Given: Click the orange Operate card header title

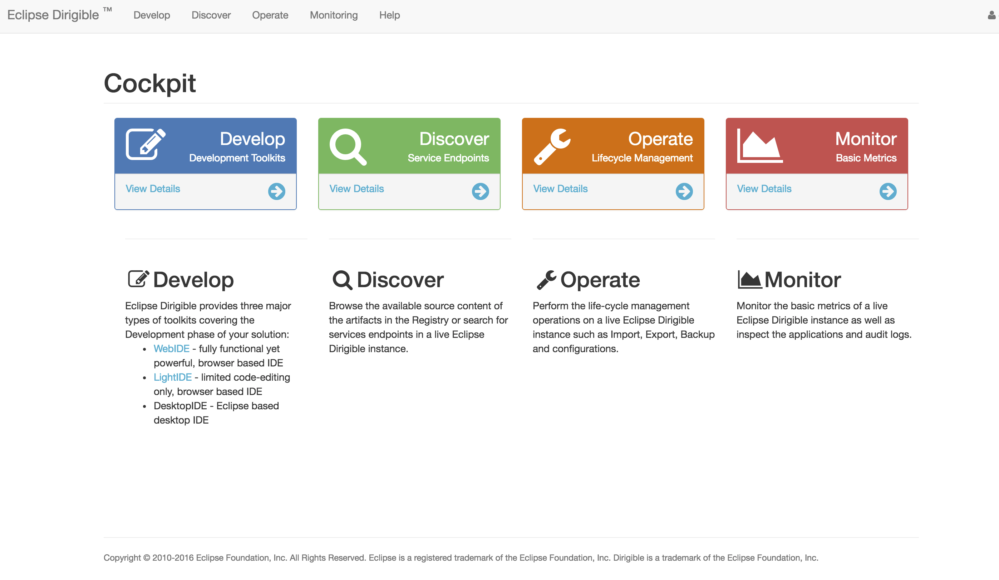Looking at the screenshot, I should [660, 139].
